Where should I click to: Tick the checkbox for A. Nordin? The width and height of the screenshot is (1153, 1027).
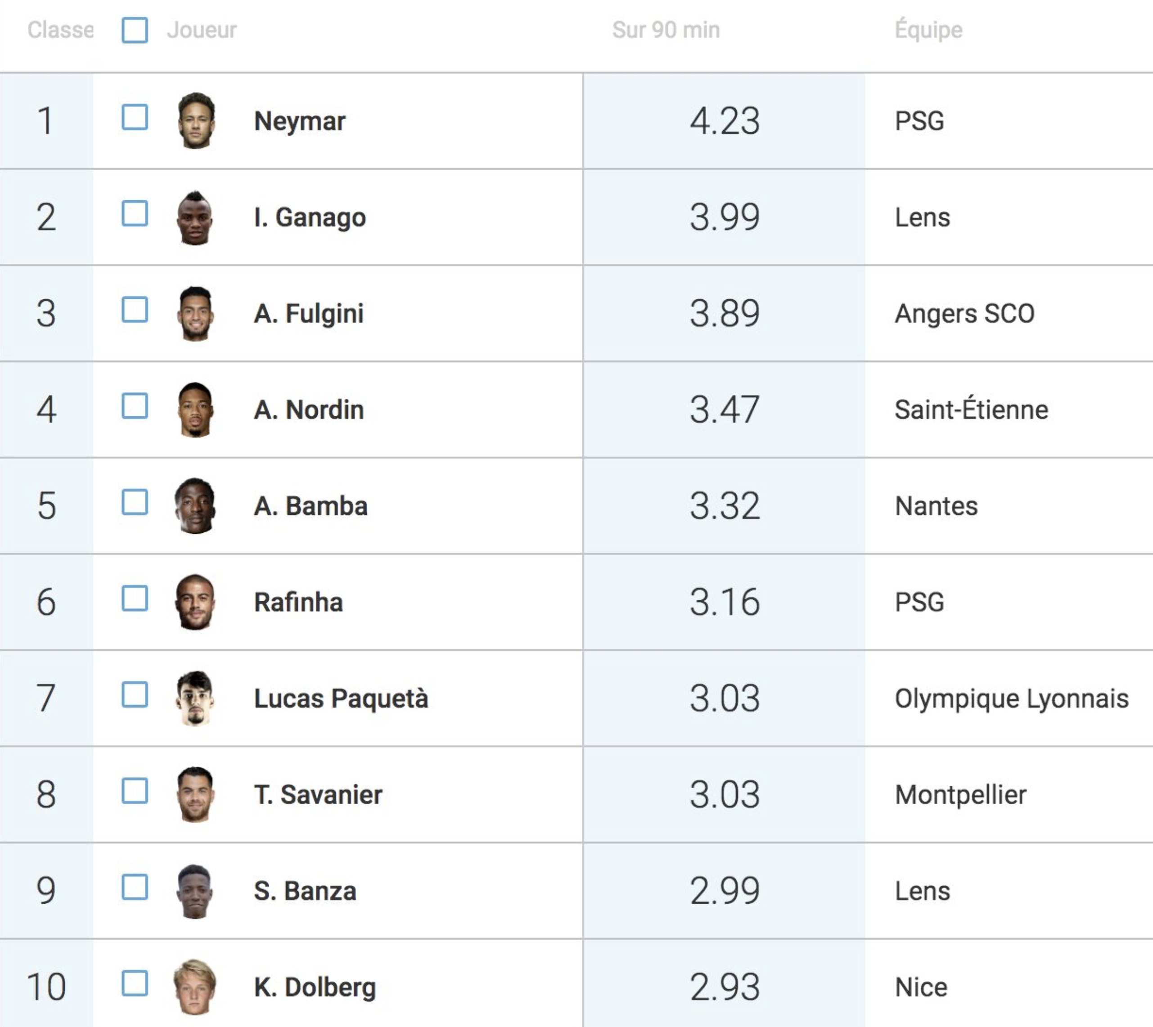coord(135,406)
